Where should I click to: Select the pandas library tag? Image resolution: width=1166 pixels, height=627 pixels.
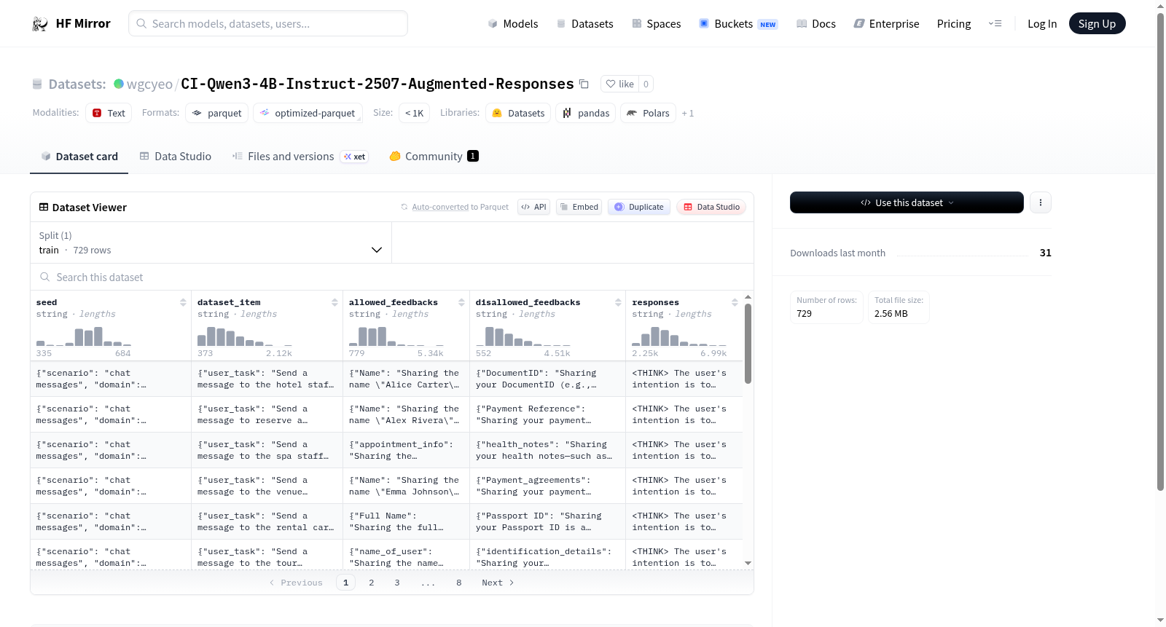click(x=586, y=113)
